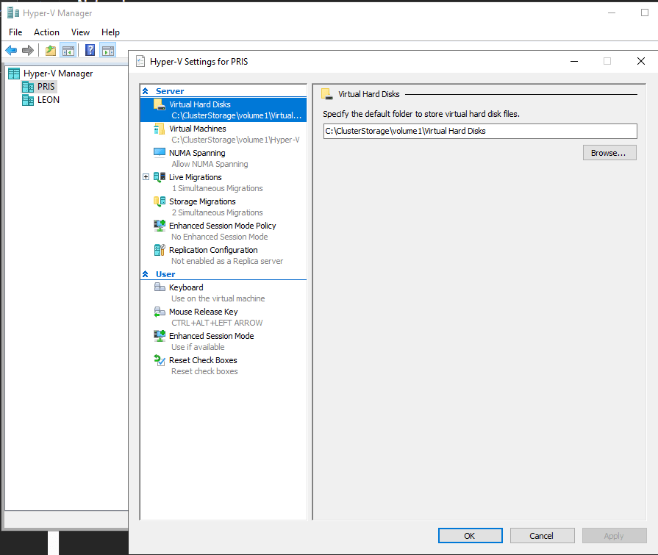Toggle the Show/Hide Console Tree icon

click(x=68, y=51)
